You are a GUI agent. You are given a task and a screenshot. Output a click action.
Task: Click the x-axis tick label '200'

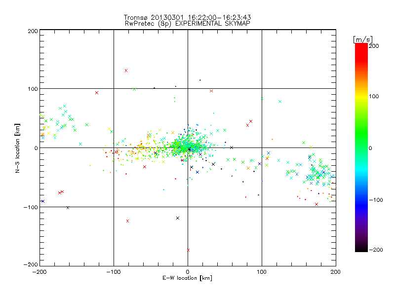(x=336, y=272)
